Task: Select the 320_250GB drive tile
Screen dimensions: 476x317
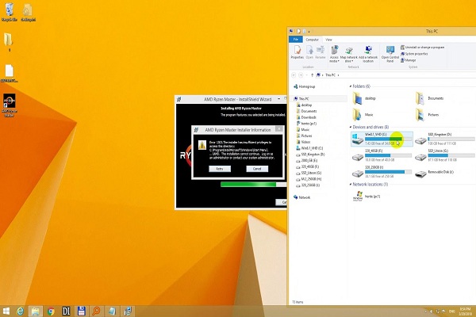Action: point(382,172)
